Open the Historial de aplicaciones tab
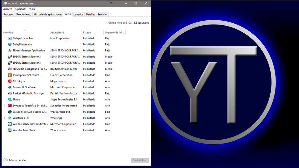This screenshot has height=168, width=299. click(x=48, y=14)
